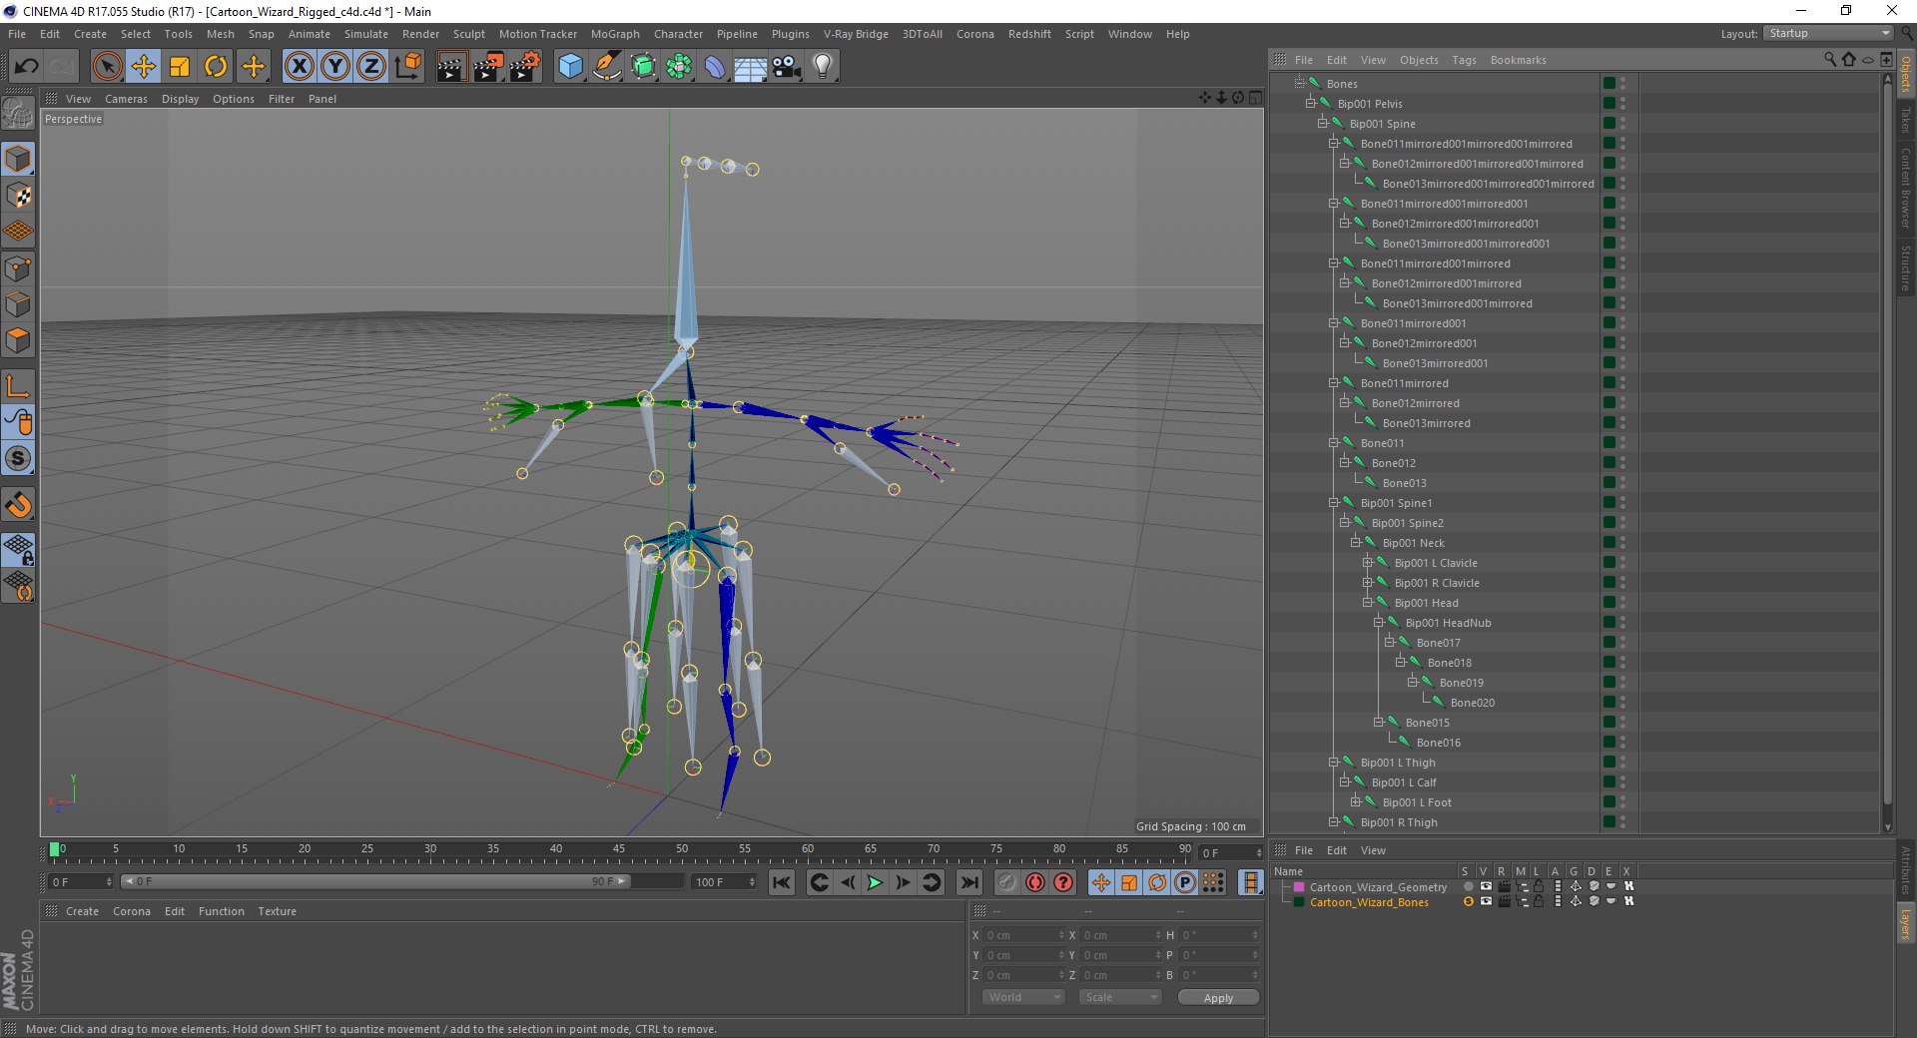The image size is (1917, 1038).
Task: Open the World coordinate dropdown
Action: pos(1023,997)
